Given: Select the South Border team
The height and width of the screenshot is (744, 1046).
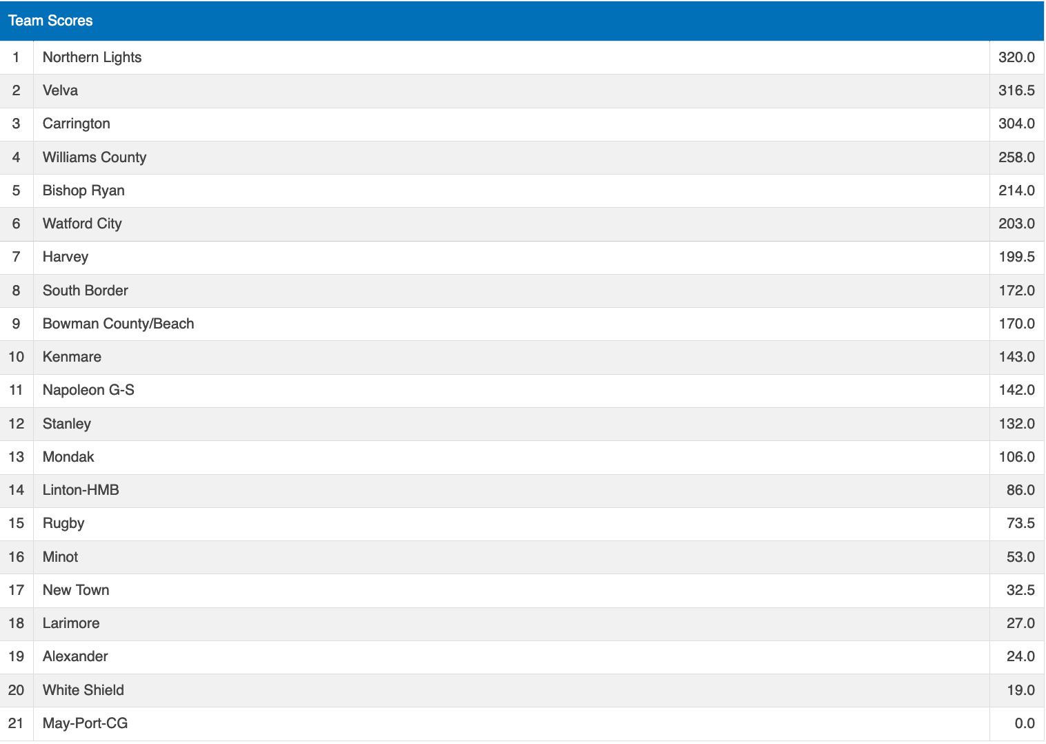Looking at the screenshot, I should click(86, 291).
